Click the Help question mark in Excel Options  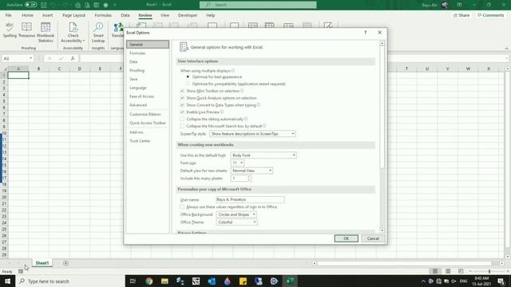click(366, 32)
